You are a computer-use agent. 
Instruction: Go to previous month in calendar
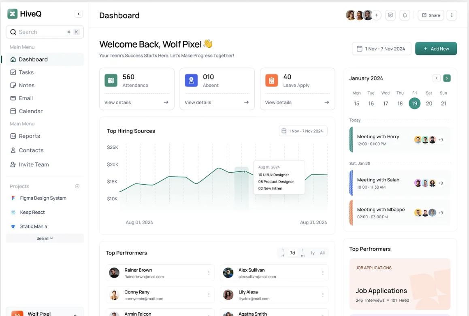click(x=437, y=78)
